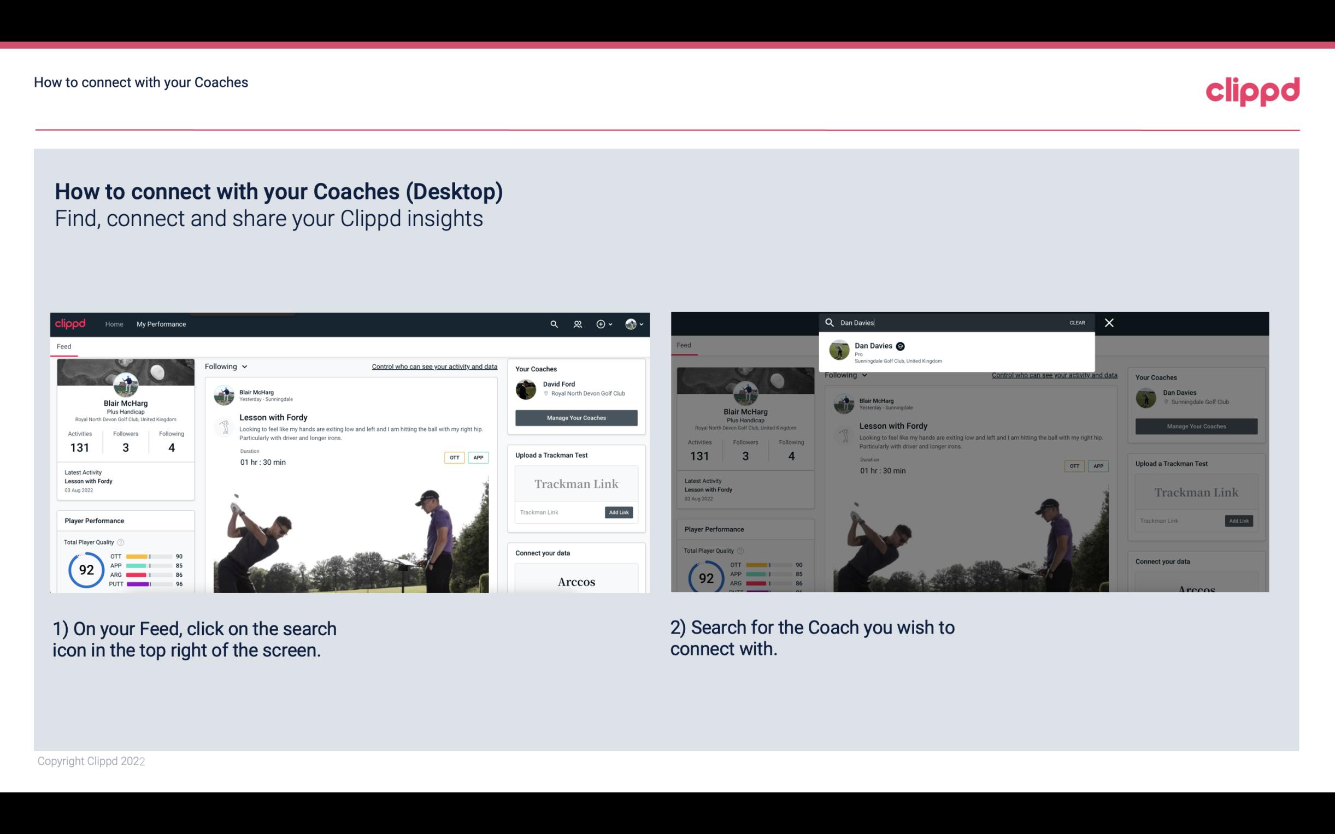This screenshot has height=834, width=1335.
Task: Click the close X icon on search overlay
Action: point(1108,321)
